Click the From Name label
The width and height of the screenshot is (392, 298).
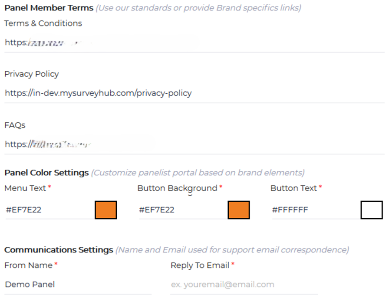[28, 265]
